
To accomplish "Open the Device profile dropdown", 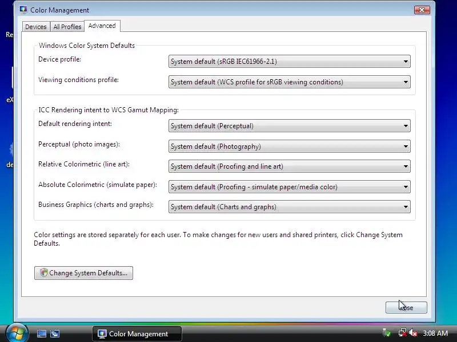I will (x=290, y=62).
